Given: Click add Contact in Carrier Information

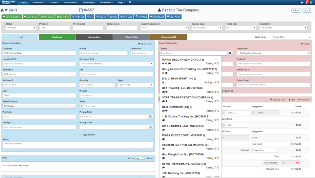Looking at the screenshot, I should [305, 44].
